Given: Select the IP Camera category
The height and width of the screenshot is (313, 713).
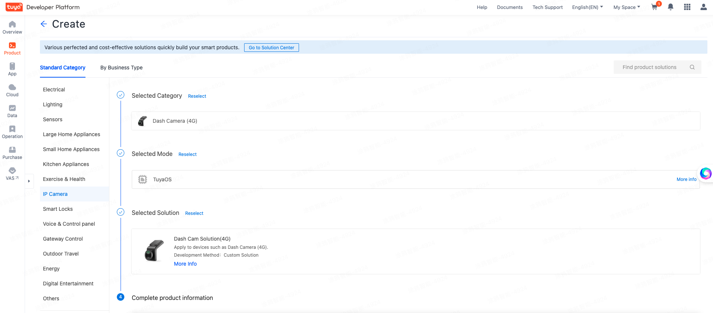Looking at the screenshot, I should click(x=74, y=194).
